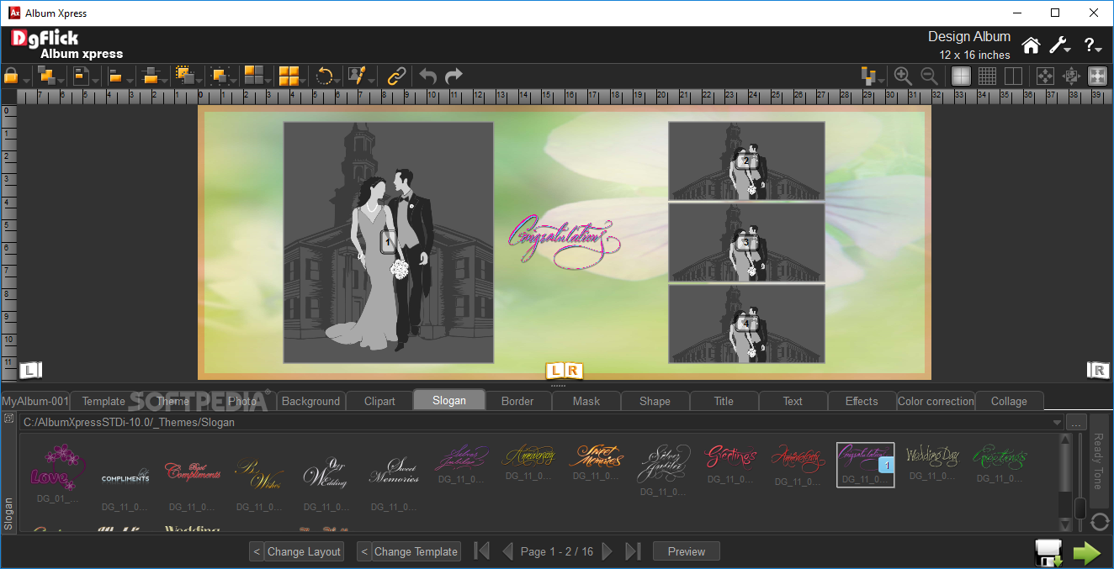Click the arrange order icon
Screen dimensions: 1114x569
47,76
